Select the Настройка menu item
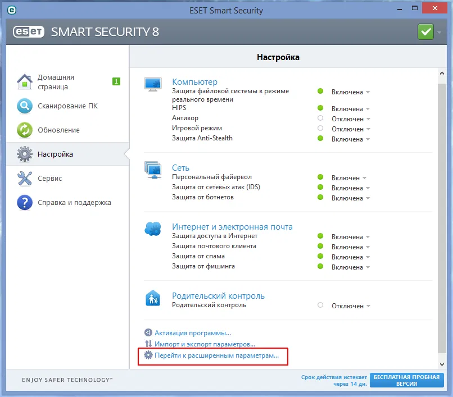This screenshot has width=453, height=397. [68, 154]
